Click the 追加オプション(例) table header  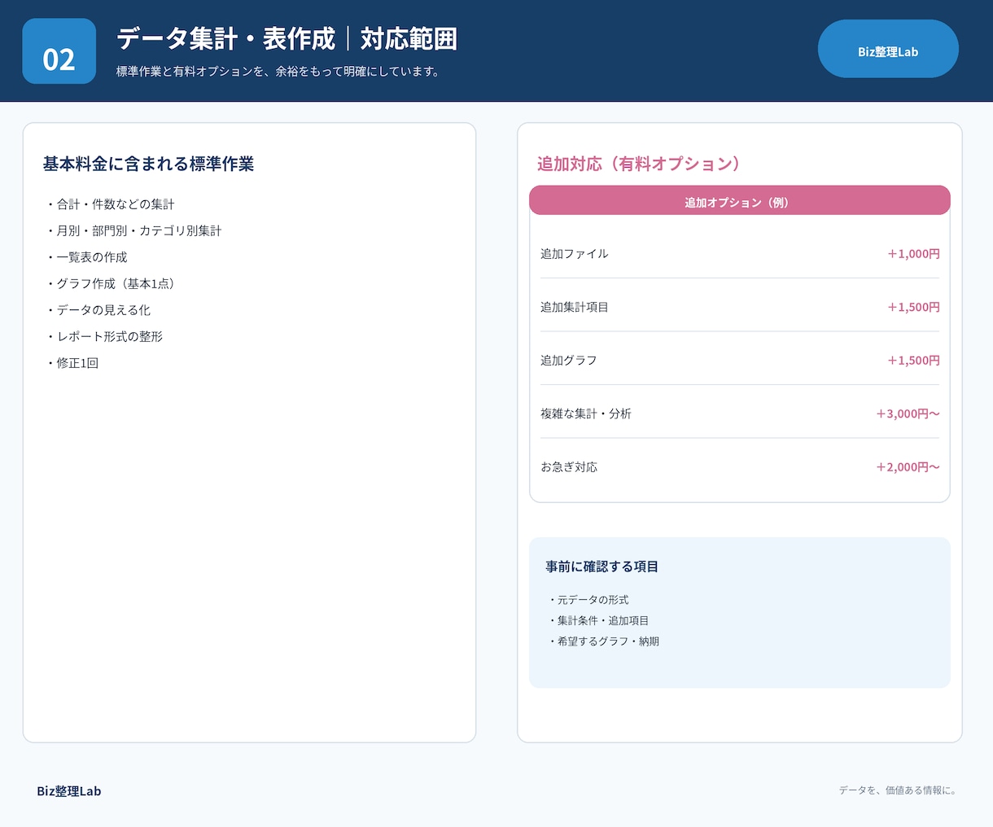(740, 201)
